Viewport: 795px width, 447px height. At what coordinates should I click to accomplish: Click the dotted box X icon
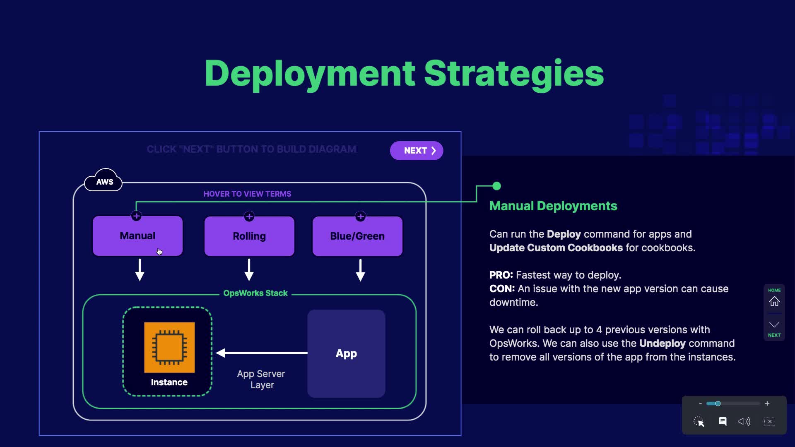click(x=769, y=421)
